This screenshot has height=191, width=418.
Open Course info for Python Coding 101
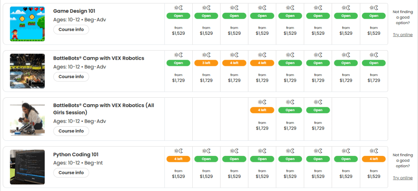point(71,173)
